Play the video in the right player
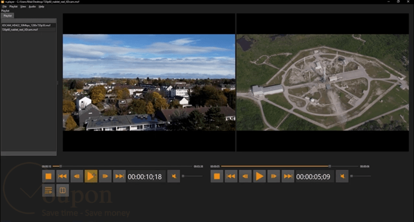Screen dimensions: 414x222 259,176
